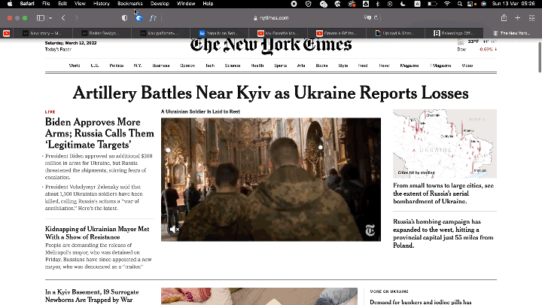Go to the World section
The image size is (542, 305).
(x=75, y=66)
